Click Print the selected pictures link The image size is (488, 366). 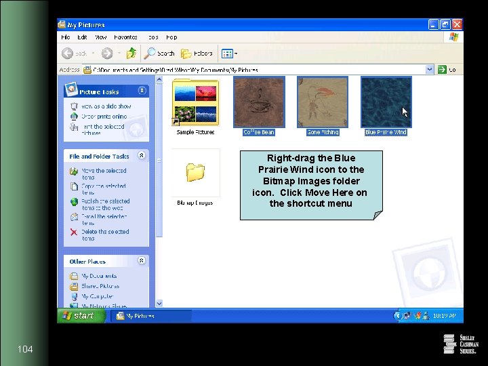tap(103, 129)
